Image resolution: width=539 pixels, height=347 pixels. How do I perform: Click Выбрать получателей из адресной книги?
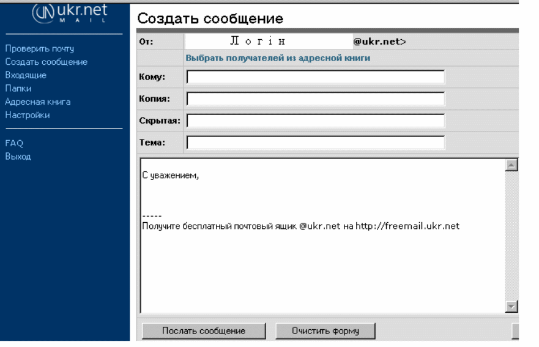[278, 58]
